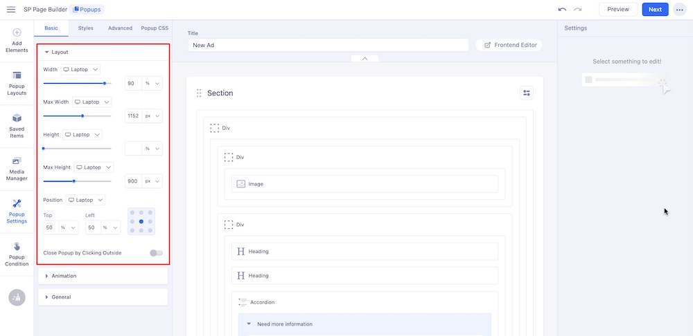693x336 pixels.
Task: Click the Max Height slider handle
Action: coord(74,181)
